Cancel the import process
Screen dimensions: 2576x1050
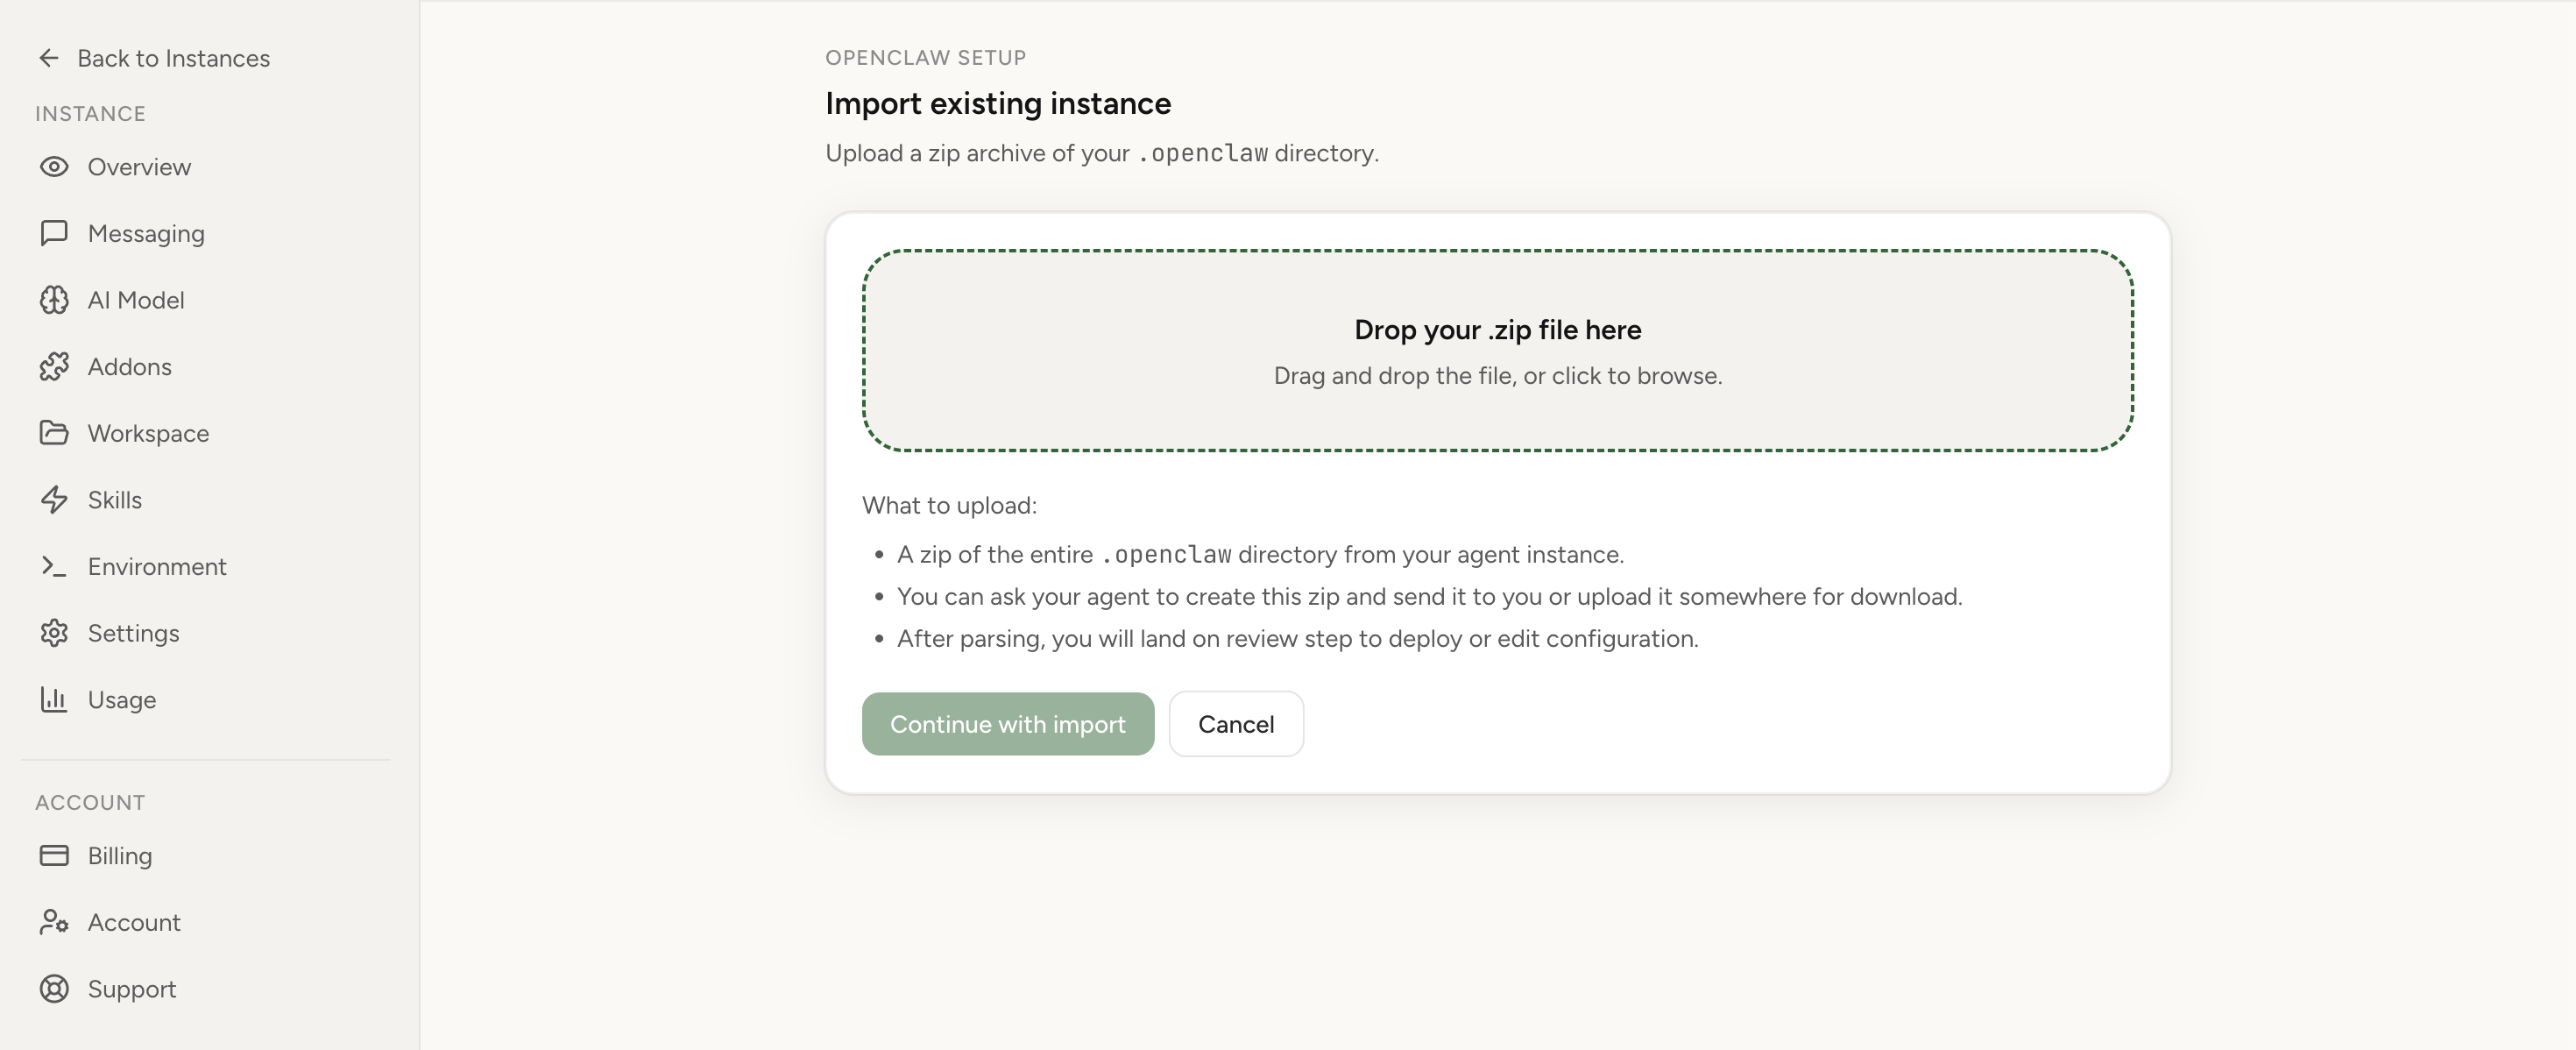pos(1236,723)
